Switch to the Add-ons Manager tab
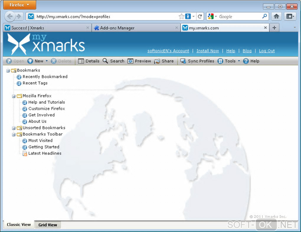 [136, 28]
